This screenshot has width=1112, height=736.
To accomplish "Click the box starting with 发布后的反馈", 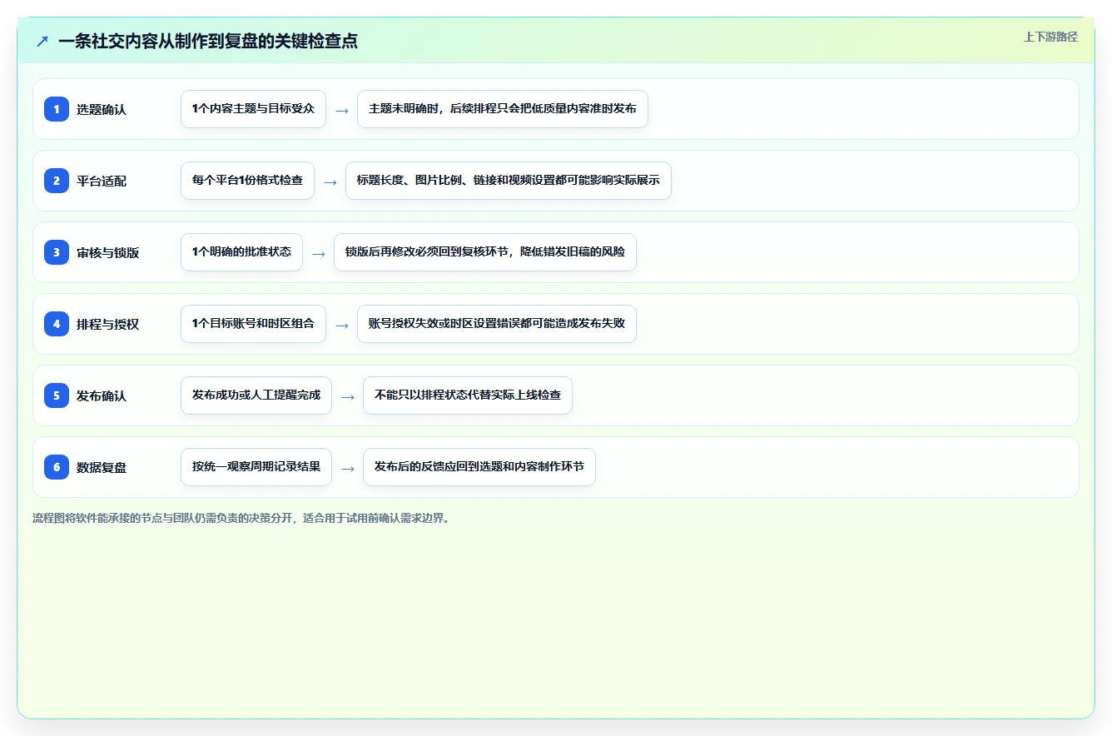I will (479, 467).
